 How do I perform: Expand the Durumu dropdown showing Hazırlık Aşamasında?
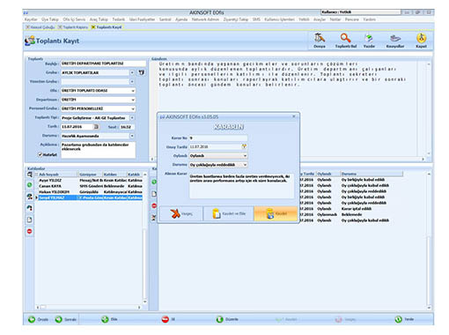pyautogui.click(x=132, y=136)
